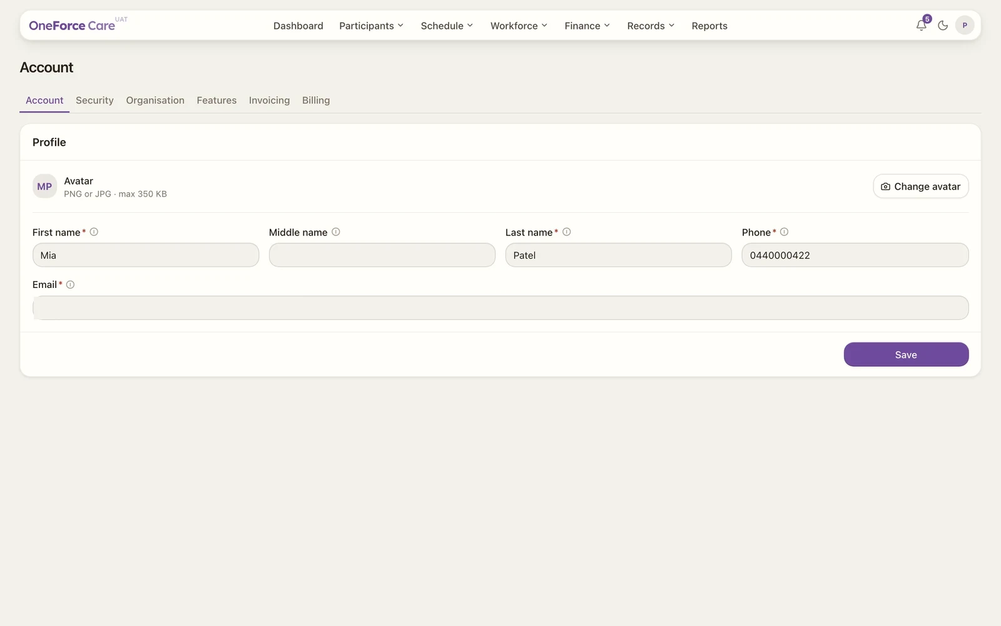Open the user profile avatar menu
1001x626 pixels.
[x=965, y=26]
